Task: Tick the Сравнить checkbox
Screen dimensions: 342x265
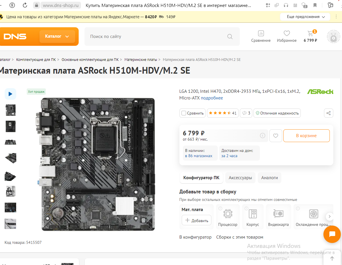Action: click(x=184, y=113)
